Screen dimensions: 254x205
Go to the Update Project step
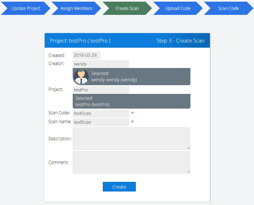[x=26, y=8]
